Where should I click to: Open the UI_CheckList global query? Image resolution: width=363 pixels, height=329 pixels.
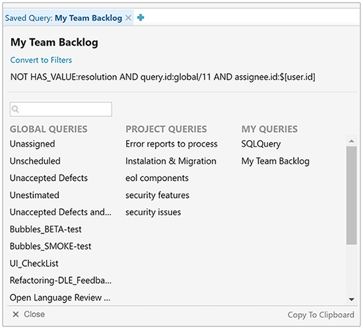pos(34,264)
